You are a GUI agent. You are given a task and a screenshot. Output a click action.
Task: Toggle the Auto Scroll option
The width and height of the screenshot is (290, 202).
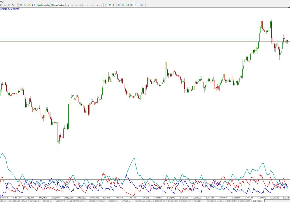click(x=133, y=5)
